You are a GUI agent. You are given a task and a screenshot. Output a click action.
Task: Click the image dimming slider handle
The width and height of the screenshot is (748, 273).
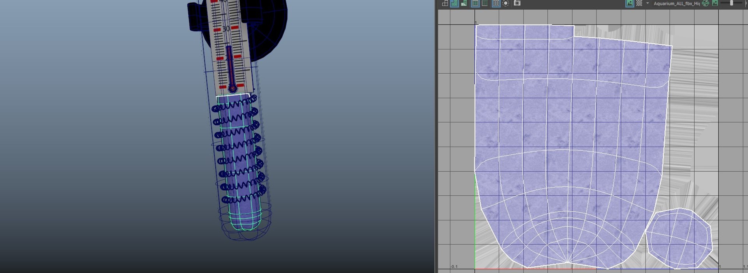point(732,3)
